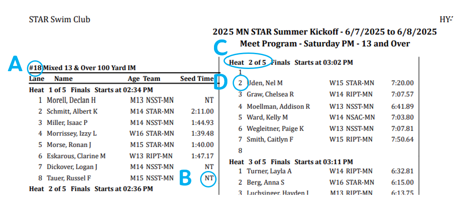Click the STAR Swim Club header text
The height and width of the screenshot is (197, 454).
pos(59,20)
